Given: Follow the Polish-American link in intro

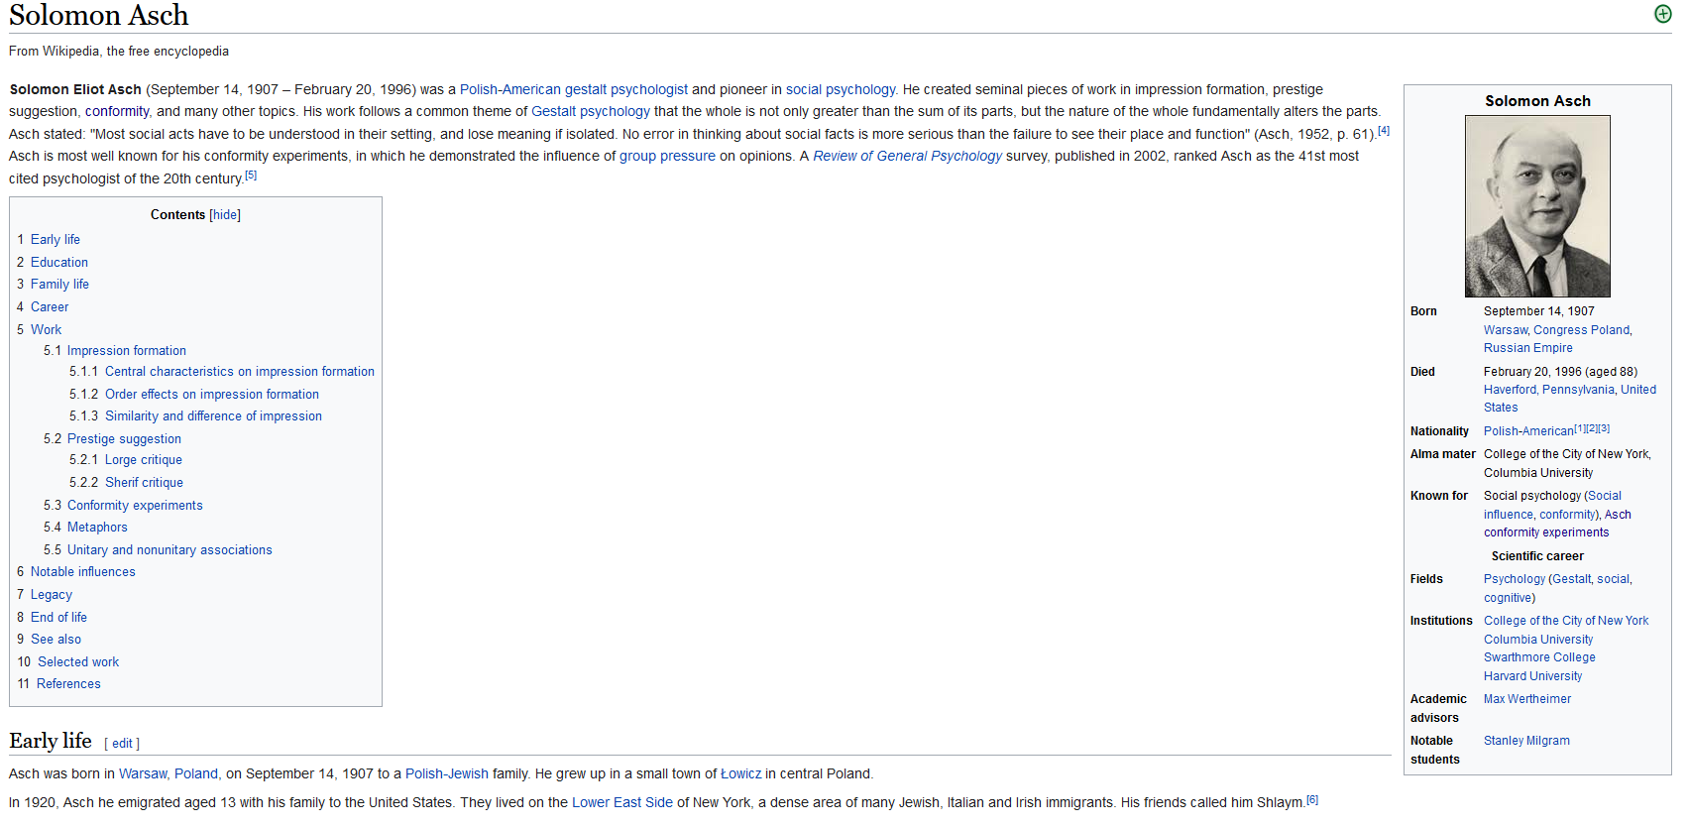Looking at the screenshot, I should (x=510, y=89).
